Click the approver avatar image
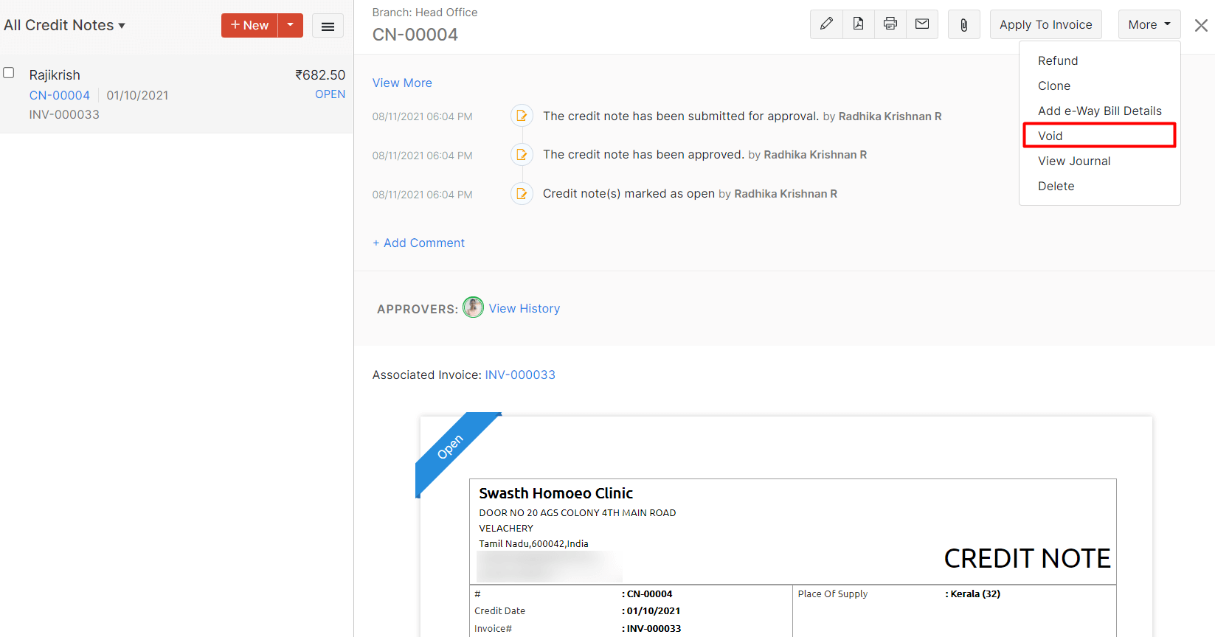Screen dimensions: 1215x637 473,307
